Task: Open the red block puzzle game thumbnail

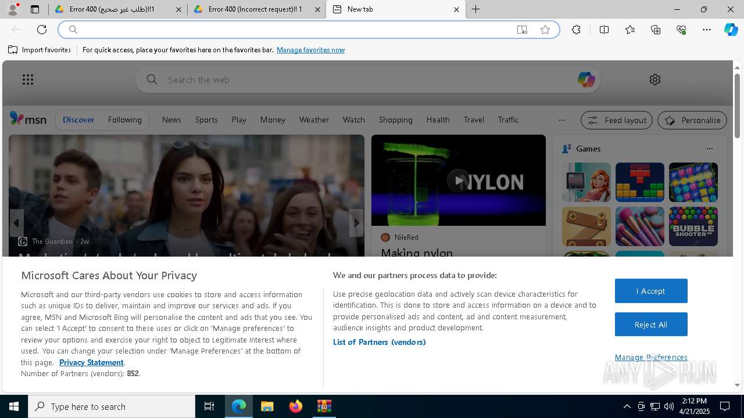Action: tap(639, 182)
